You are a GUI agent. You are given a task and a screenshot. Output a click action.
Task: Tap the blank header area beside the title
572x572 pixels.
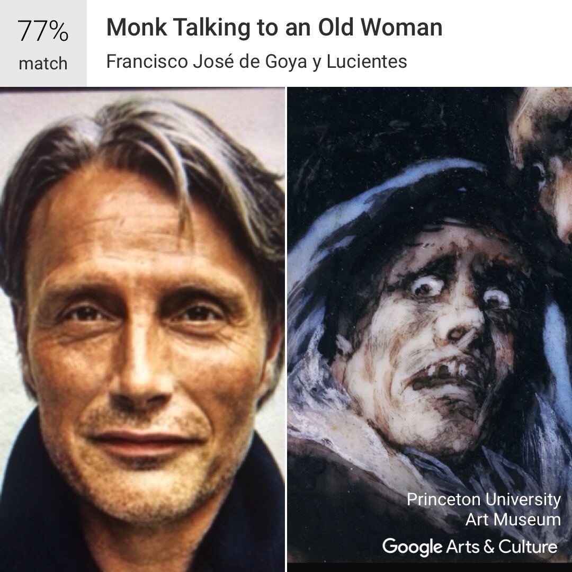pos(507,43)
